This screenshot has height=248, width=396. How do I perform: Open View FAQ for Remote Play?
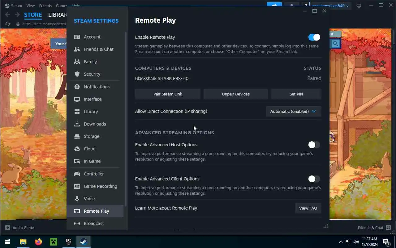pos(308,208)
